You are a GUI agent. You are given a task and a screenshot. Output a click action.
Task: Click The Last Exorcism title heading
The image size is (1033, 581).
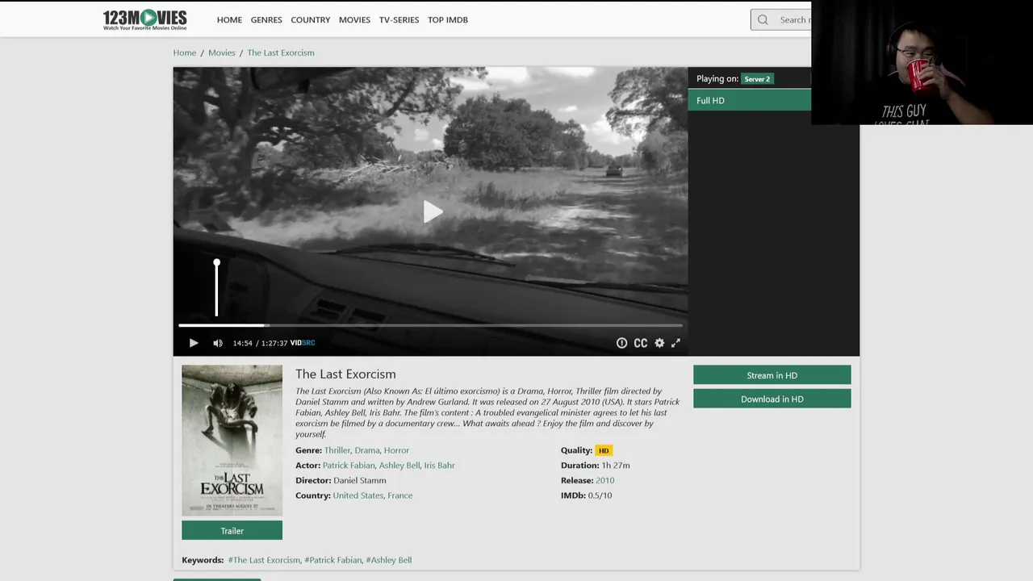(x=345, y=374)
